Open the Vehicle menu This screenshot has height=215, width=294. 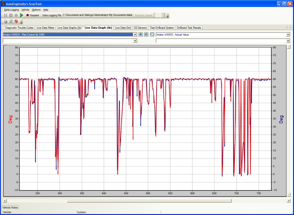coord(25,10)
